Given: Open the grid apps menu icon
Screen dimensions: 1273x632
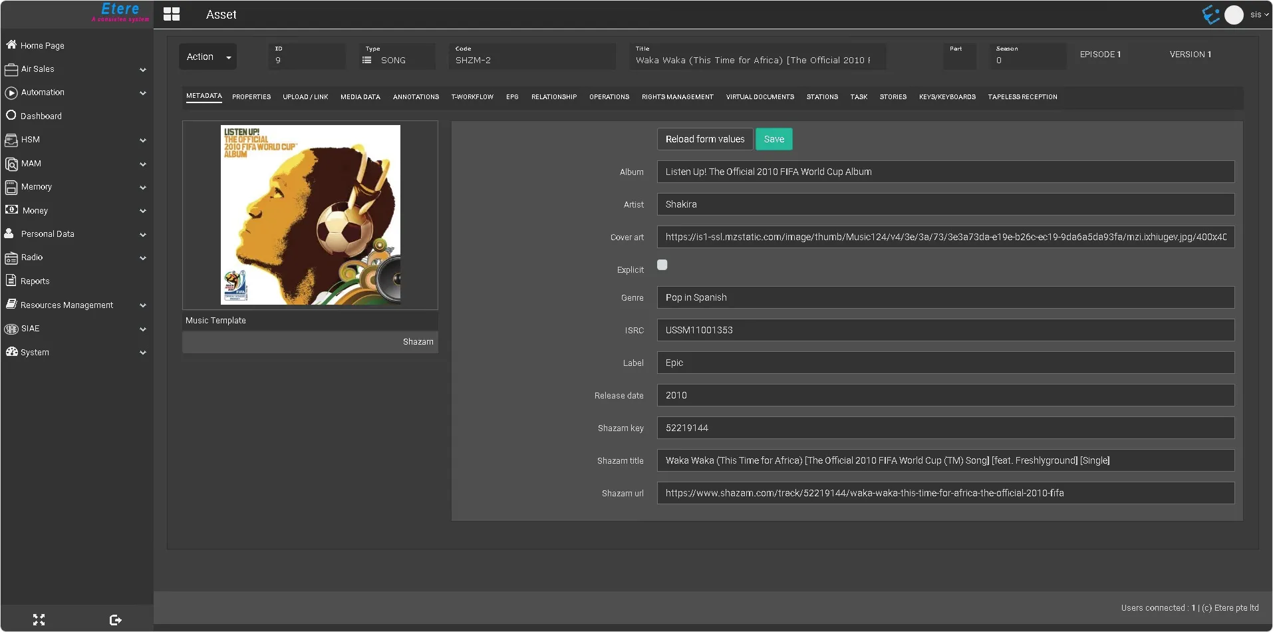Looking at the screenshot, I should [172, 14].
